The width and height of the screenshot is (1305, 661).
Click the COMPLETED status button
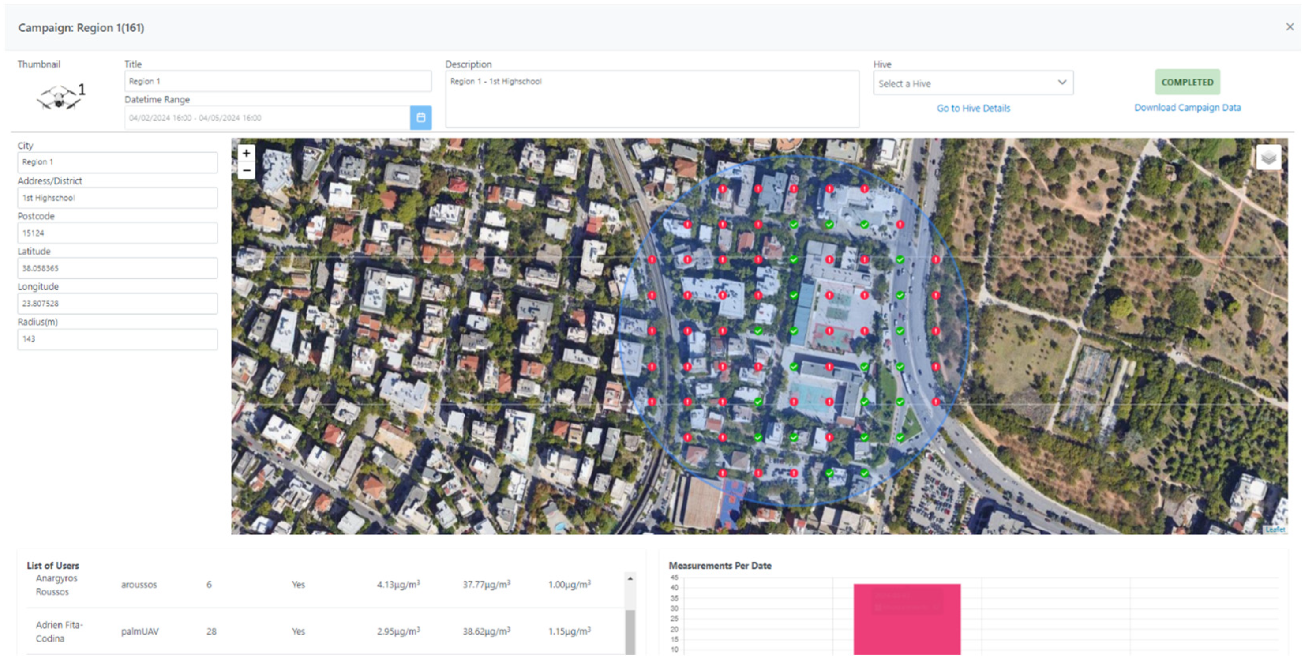click(1187, 82)
